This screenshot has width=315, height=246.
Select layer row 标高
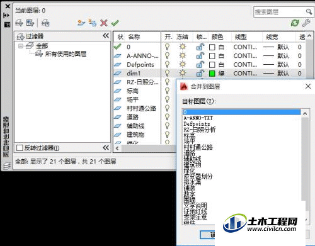(132, 91)
